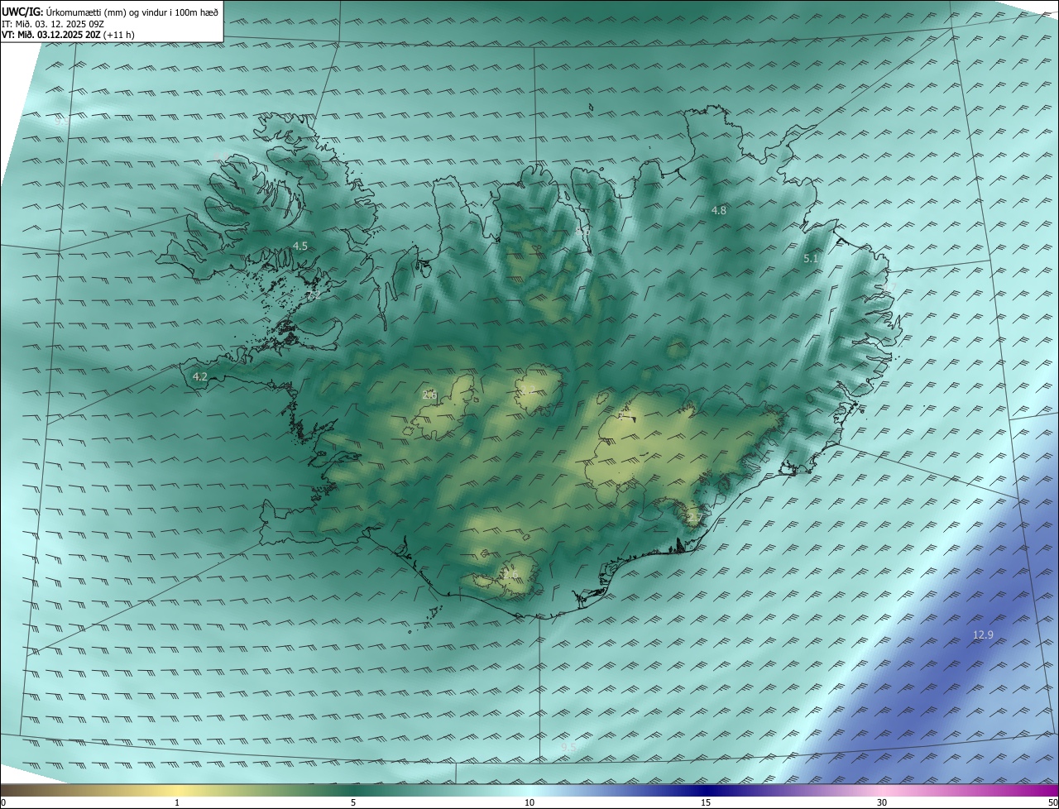Click the '1' tick on the color scale
Screen dimensions: 1059x809
[177, 802]
